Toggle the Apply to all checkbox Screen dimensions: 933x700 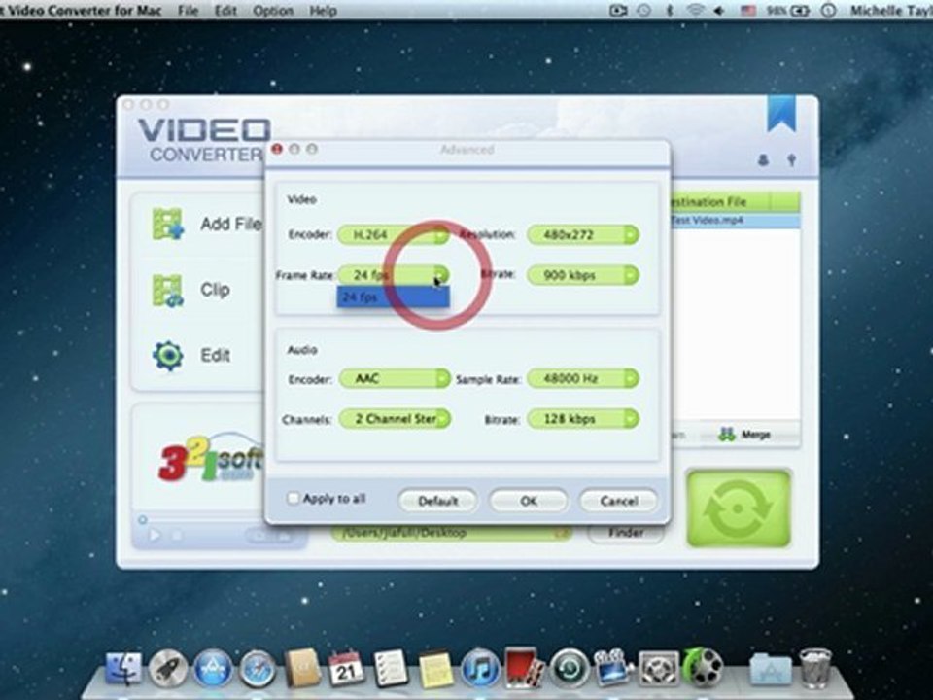pos(293,498)
